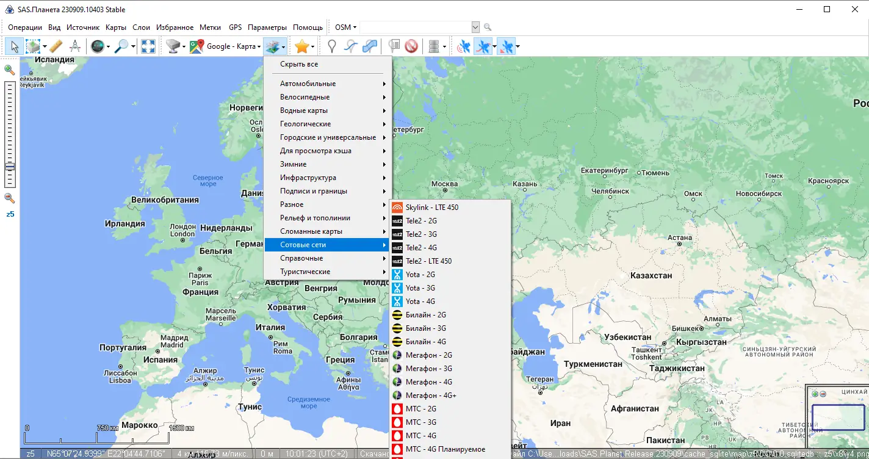Open the GPS menu
The image size is (869, 459).
tap(236, 27)
